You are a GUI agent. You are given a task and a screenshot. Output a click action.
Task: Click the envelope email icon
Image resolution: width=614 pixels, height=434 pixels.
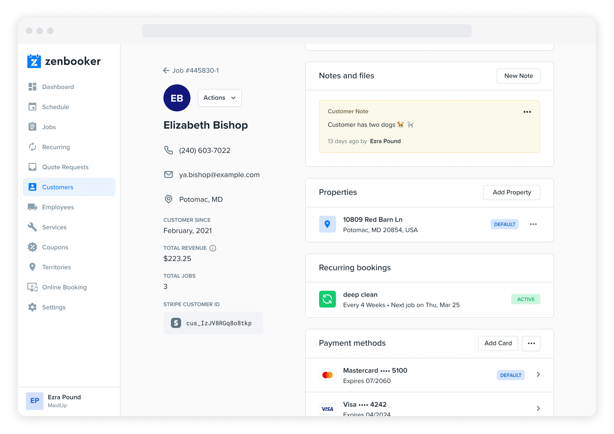tap(169, 175)
